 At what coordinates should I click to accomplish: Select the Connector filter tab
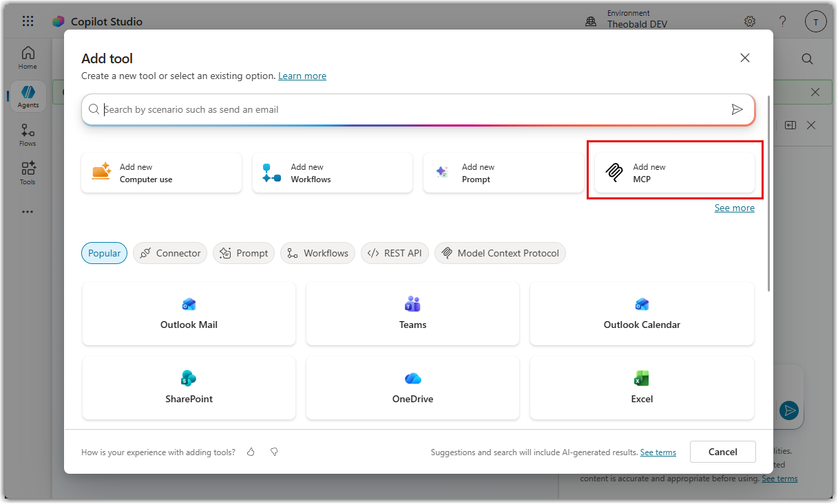[x=170, y=253]
